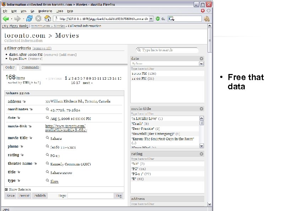281x211 pixels.
Task: Close the rating facet panel
Action: pyautogui.click(x=201, y=154)
